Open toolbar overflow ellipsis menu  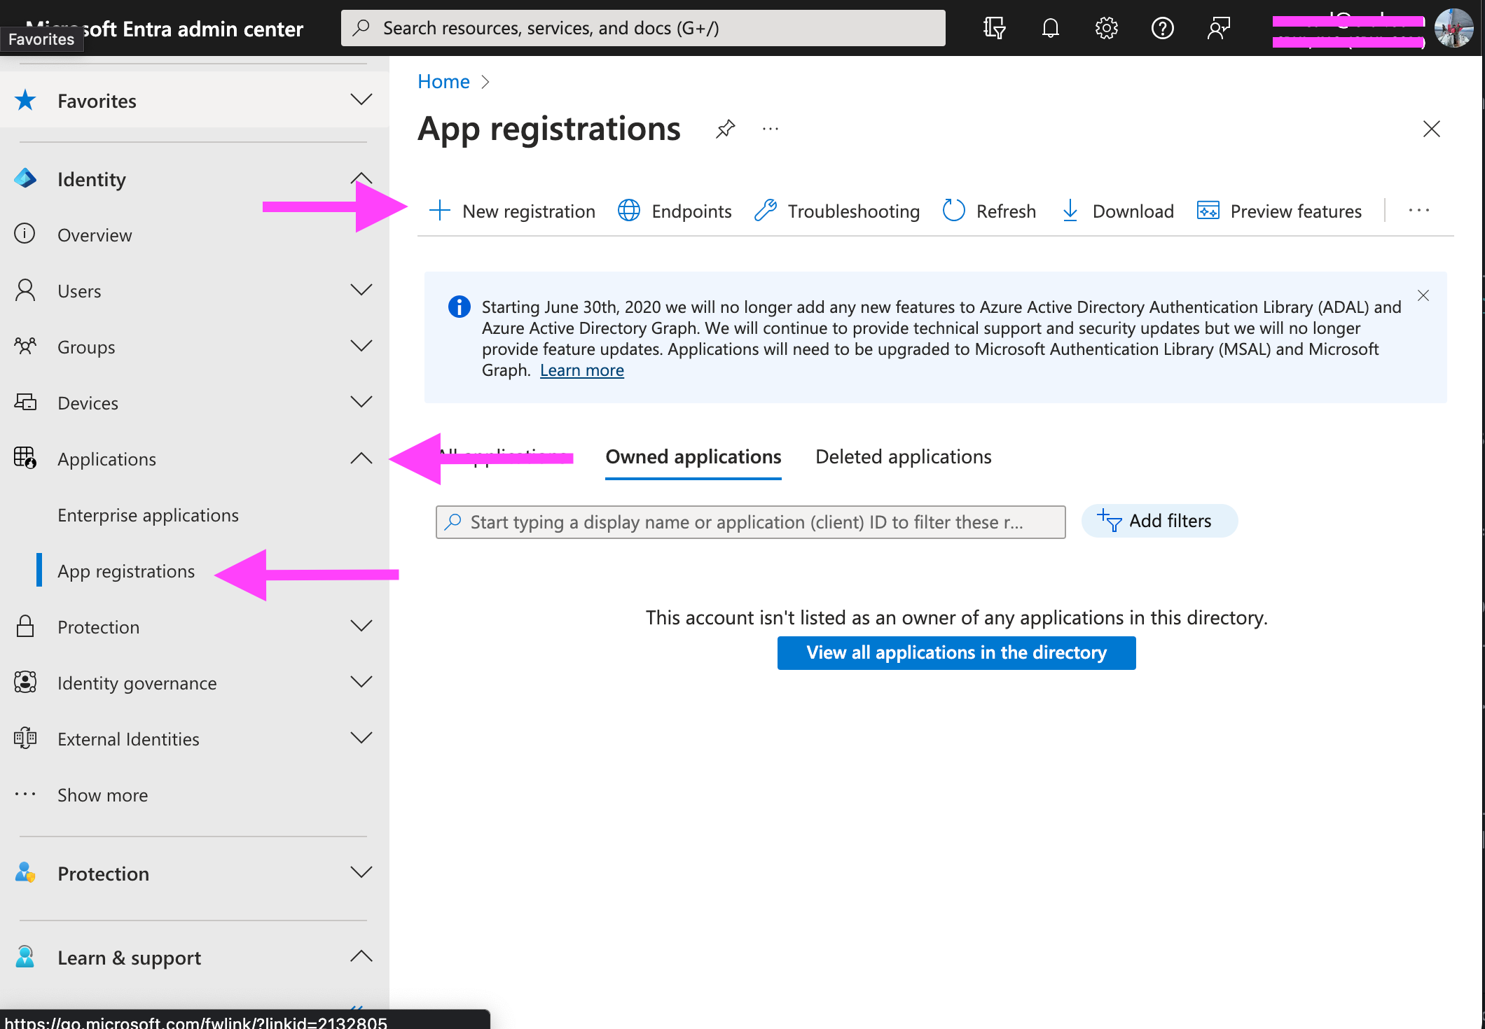point(1418,211)
